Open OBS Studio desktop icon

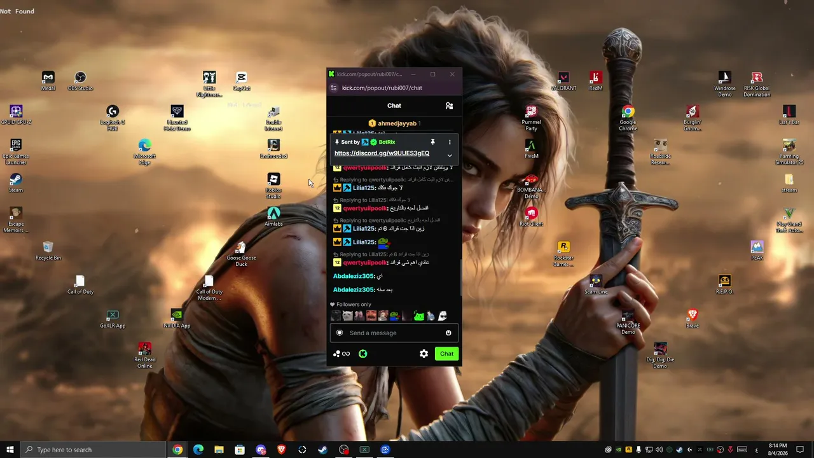pyautogui.click(x=80, y=81)
